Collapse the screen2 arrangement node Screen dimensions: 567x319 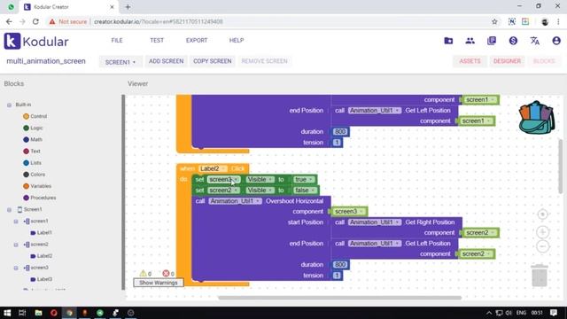[x=16, y=245]
